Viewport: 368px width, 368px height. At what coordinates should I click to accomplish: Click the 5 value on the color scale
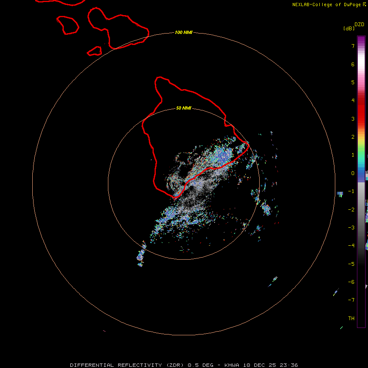coord(353,82)
